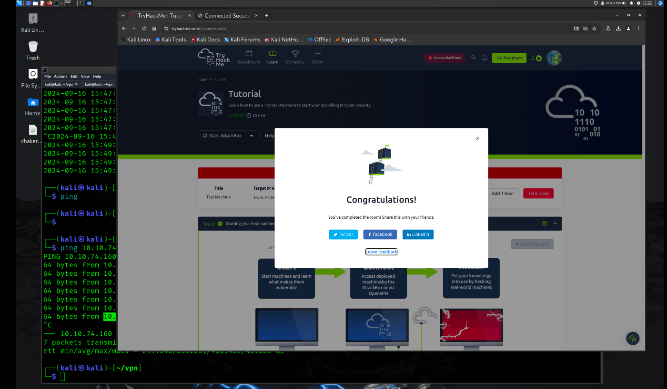This screenshot has width=667, height=389.
Task: Open Compete in TryHackMe navigation
Action: coord(295,58)
